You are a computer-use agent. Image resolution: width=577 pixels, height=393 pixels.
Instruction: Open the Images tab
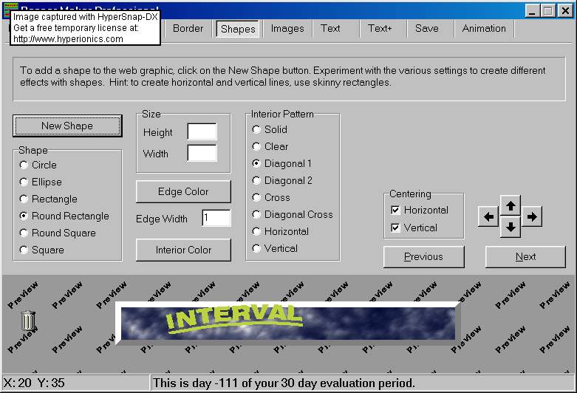(287, 28)
